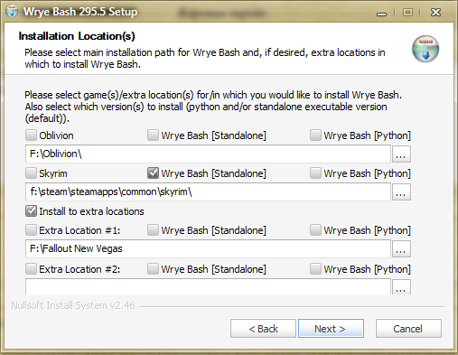Browse for Extra Location #2 path

tap(401, 287)
